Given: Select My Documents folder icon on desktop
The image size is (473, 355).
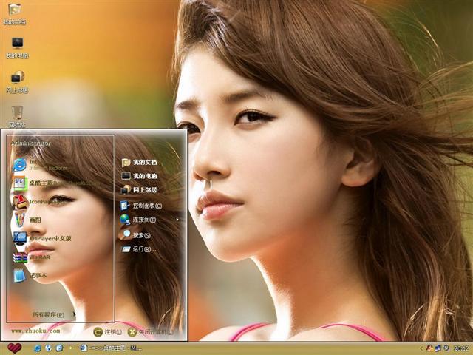Looking at the screenshot, I should (15, 14).
